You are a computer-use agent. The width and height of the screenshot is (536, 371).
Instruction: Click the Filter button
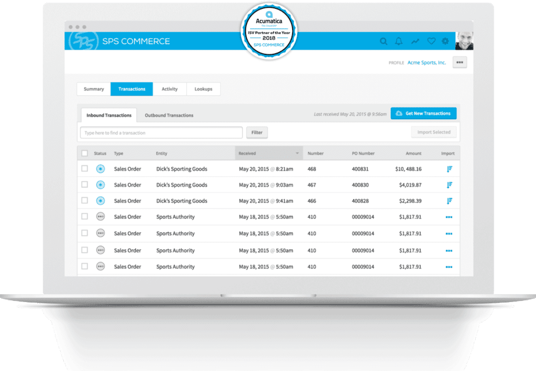point(256,132)
